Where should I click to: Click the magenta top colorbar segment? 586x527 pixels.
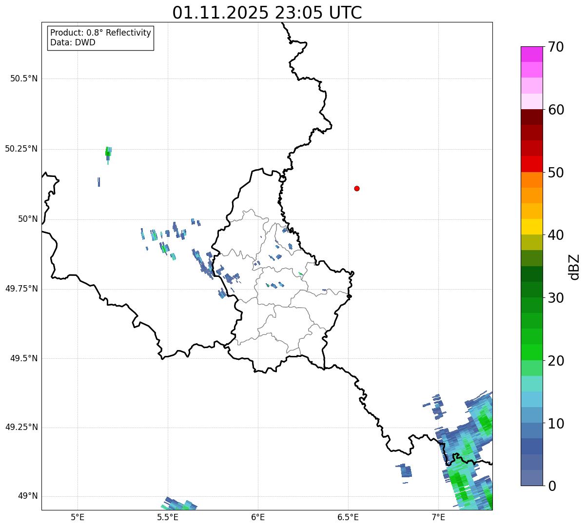(531, 54)
